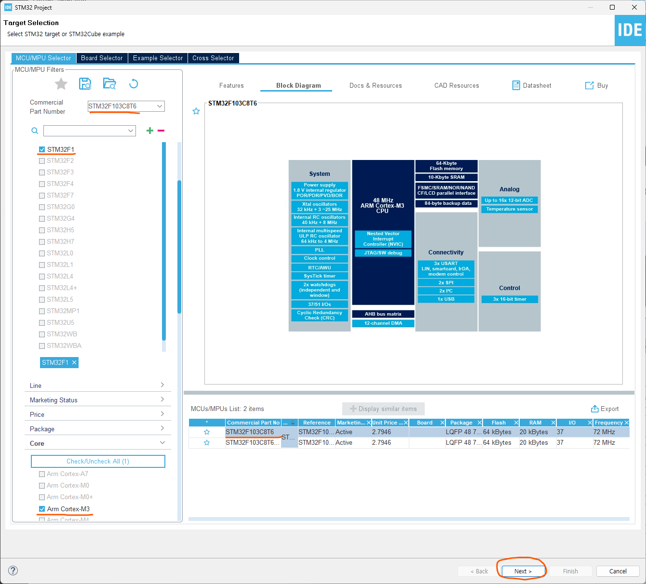
Task: Click Check/Uncheck All core button
Action: point(98,461)
